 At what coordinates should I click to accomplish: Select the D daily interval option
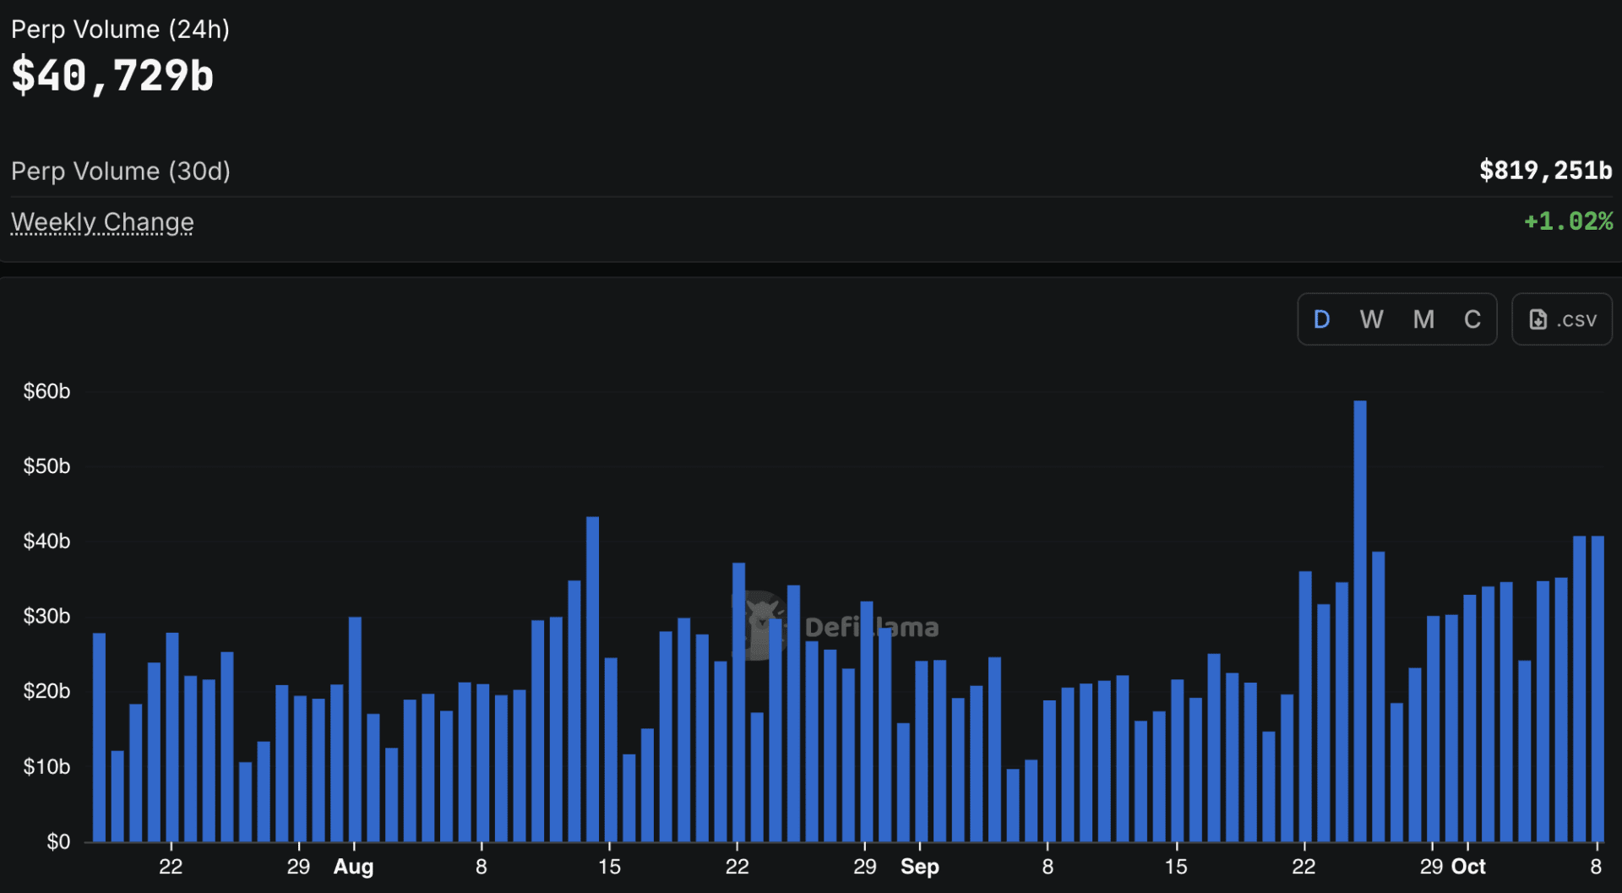1321,319
